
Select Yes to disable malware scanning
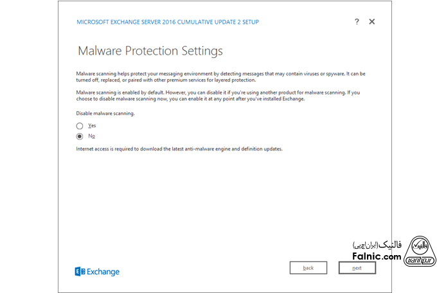point(80,126)
